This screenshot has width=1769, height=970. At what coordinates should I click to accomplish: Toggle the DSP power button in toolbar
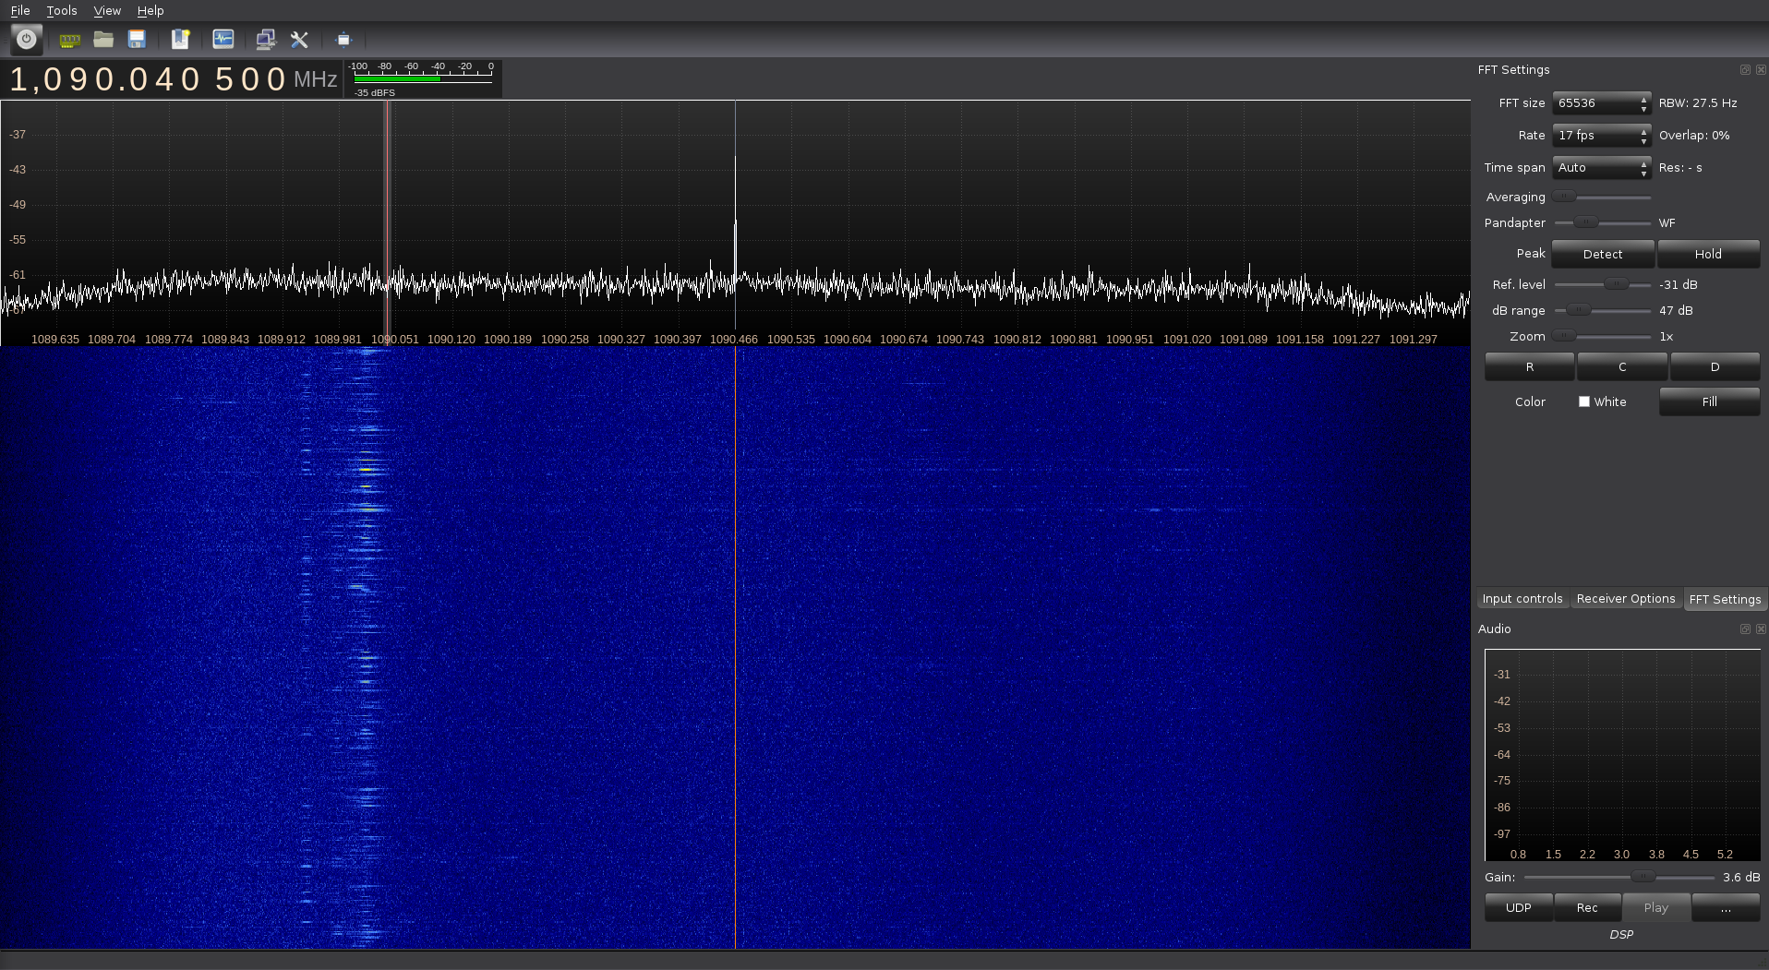tap(26, 39)
